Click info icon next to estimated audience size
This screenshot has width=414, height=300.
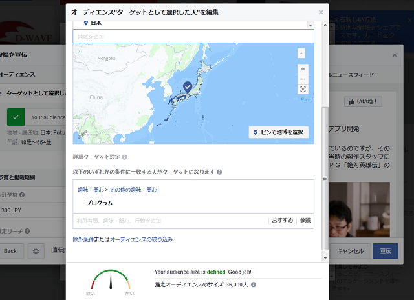click(254, 284)
